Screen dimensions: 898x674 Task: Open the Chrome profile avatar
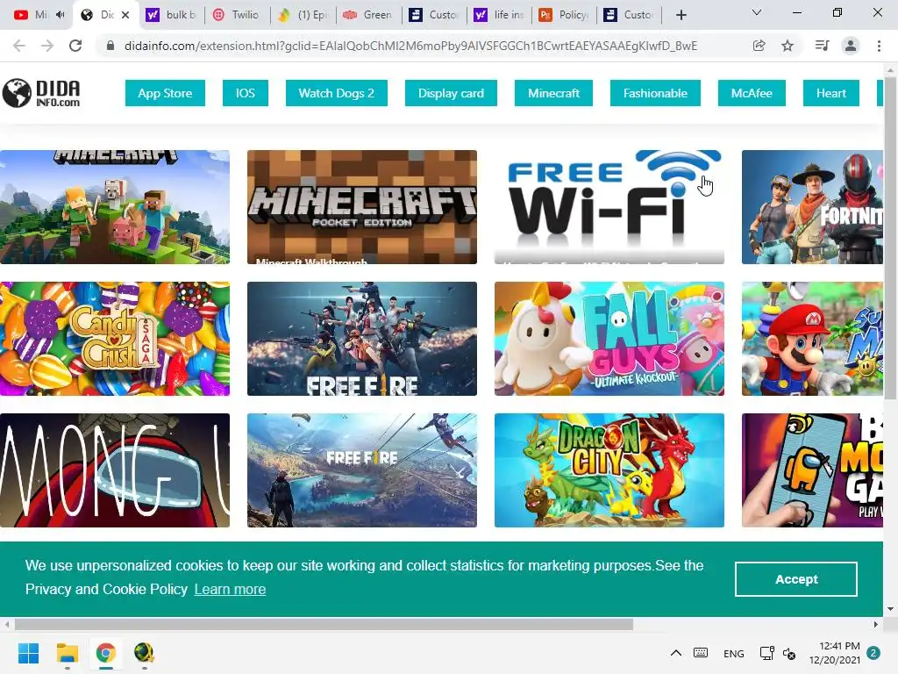(851, 46)
